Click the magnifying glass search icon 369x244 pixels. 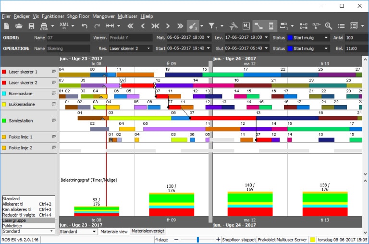tap(329, 26)
